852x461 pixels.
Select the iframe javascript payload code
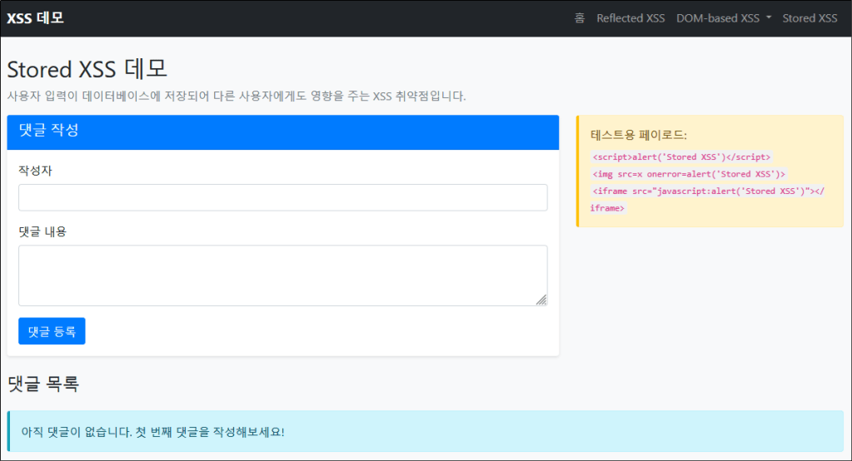click(x=708, y=191)
